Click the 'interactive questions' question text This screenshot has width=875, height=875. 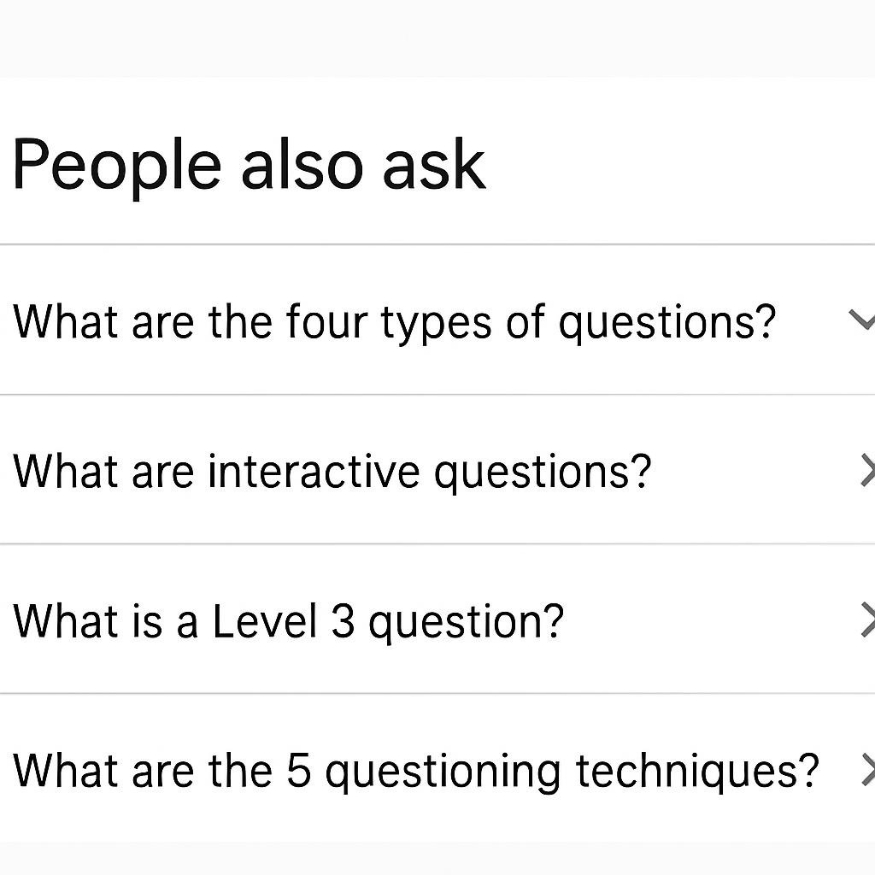(332, 471)
